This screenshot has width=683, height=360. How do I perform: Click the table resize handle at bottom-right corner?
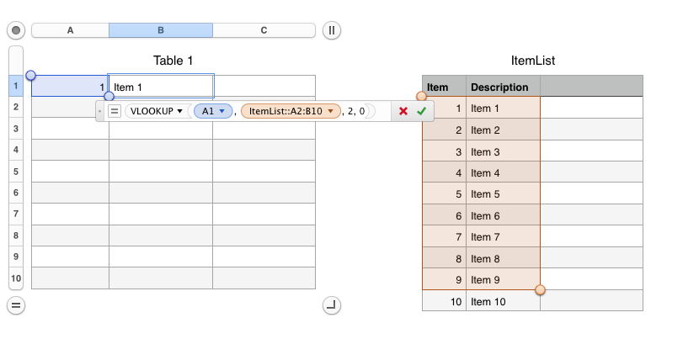coord(332,305)
